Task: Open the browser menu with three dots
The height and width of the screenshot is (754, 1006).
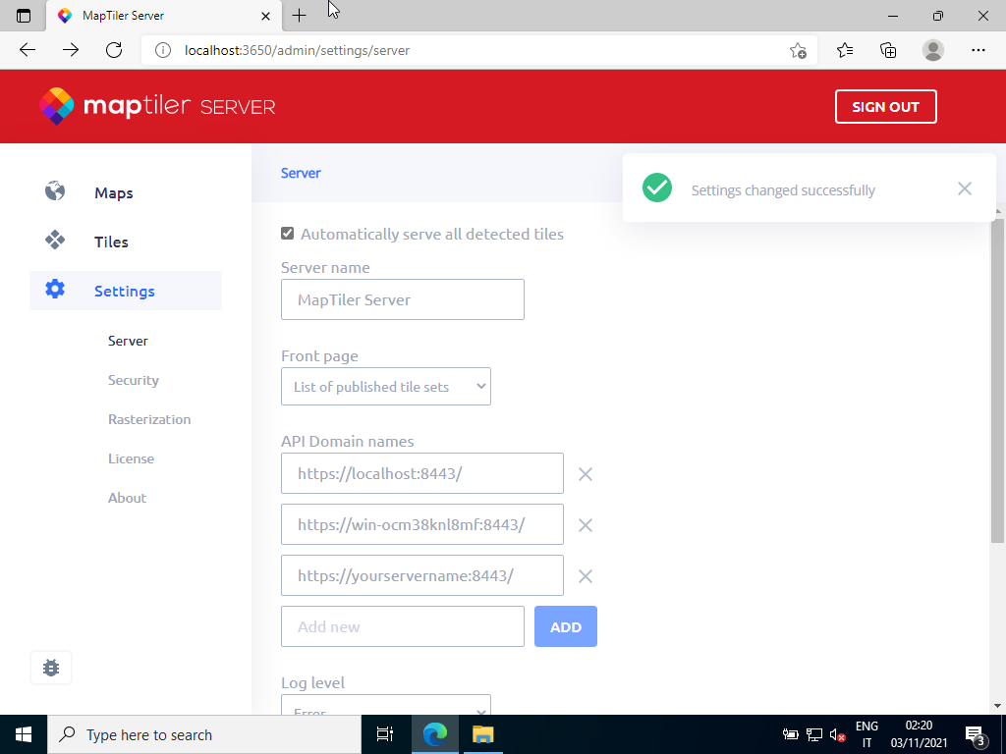Action: (x=978, y=49)
